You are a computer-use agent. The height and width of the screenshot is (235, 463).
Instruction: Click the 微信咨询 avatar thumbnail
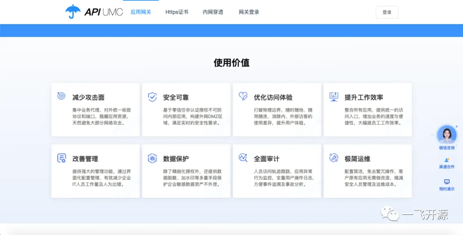(x=447, y=135)
